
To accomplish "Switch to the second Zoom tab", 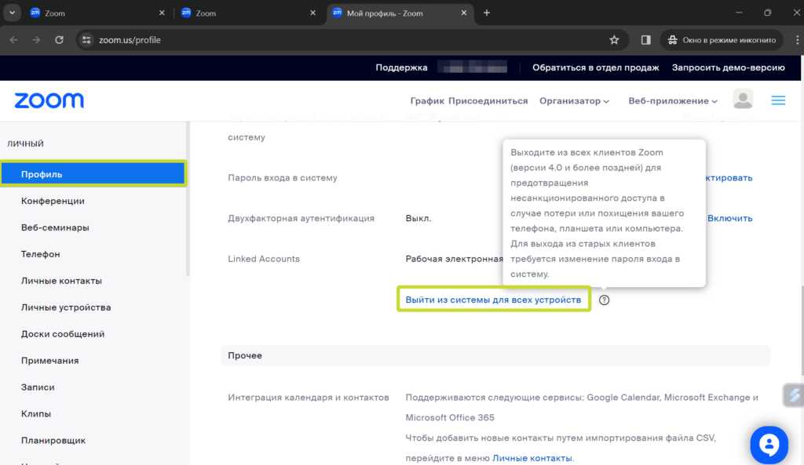I will tap(248, 13).
